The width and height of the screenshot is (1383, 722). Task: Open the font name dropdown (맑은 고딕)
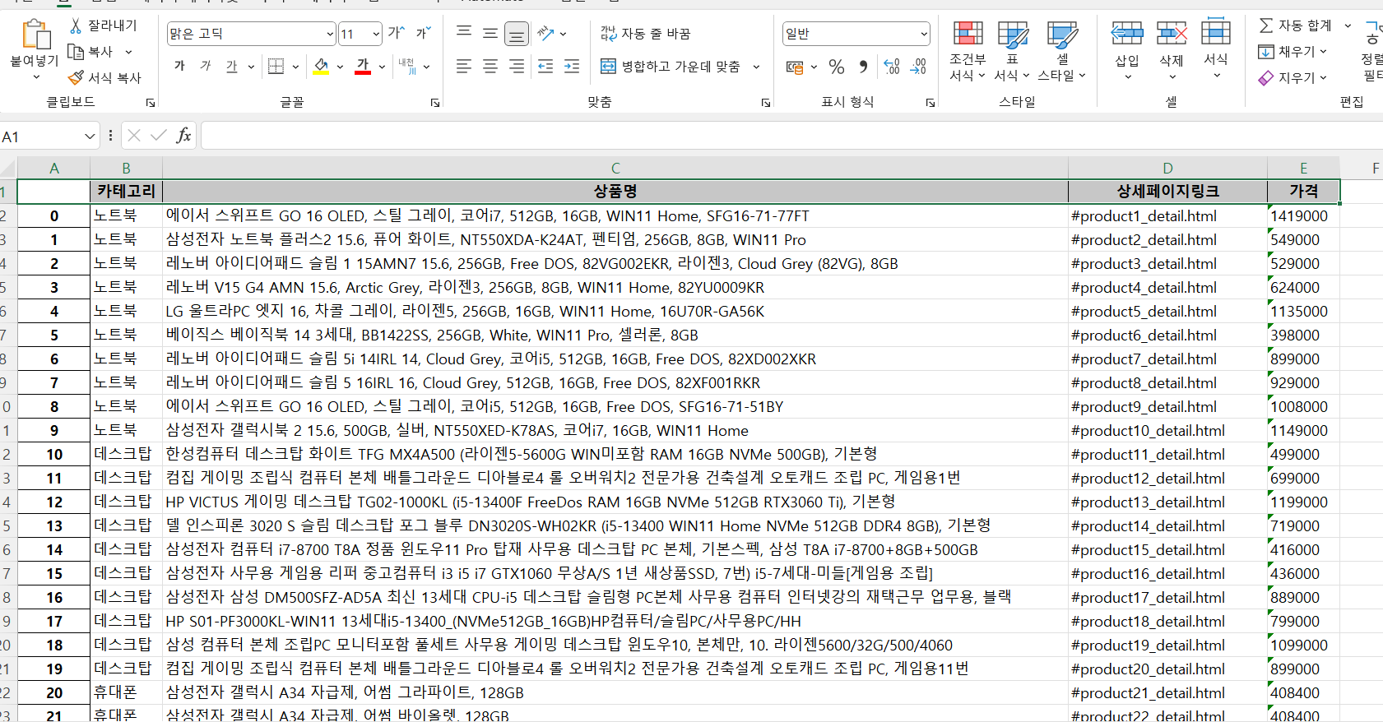(330, 34)
